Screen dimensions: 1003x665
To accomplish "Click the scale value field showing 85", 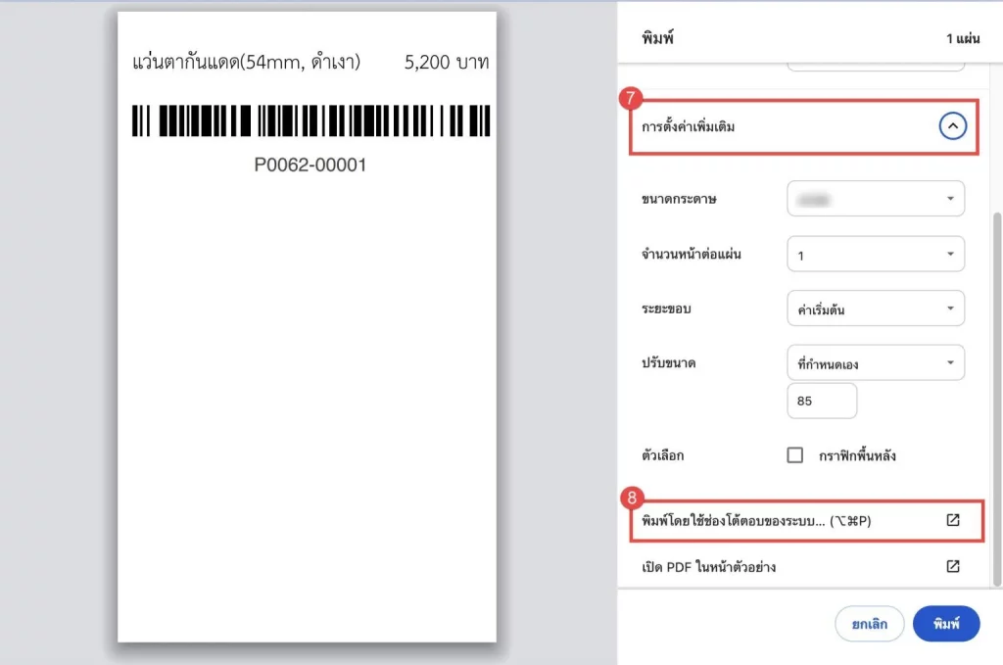I will [x=822, y=401].
